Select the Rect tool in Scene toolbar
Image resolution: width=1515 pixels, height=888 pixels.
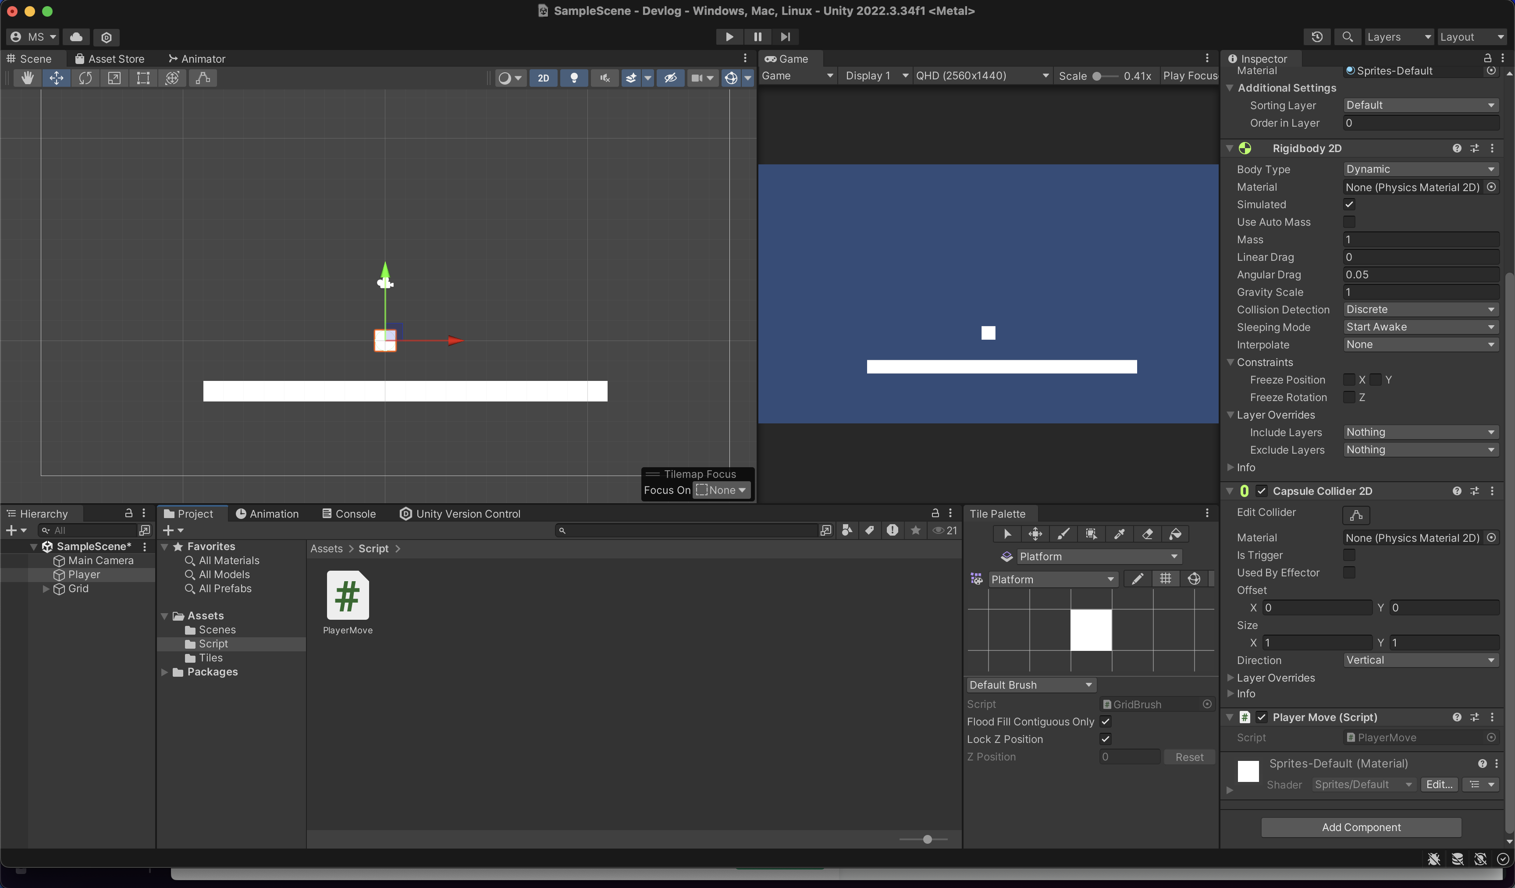tap(143, 78)
